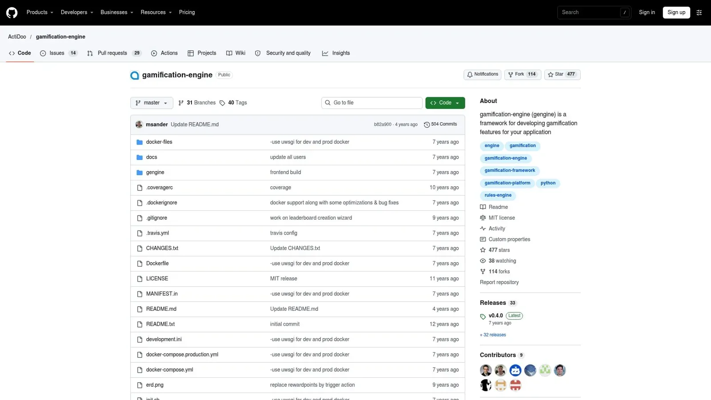711x400 pixels.
Task: Click the Notifications bell button
Action: click(x=483, y=75)
